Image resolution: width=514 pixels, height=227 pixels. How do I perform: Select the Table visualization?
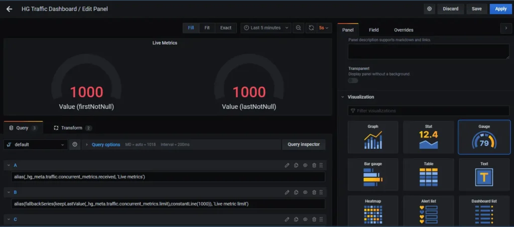[x=429, y=175]
